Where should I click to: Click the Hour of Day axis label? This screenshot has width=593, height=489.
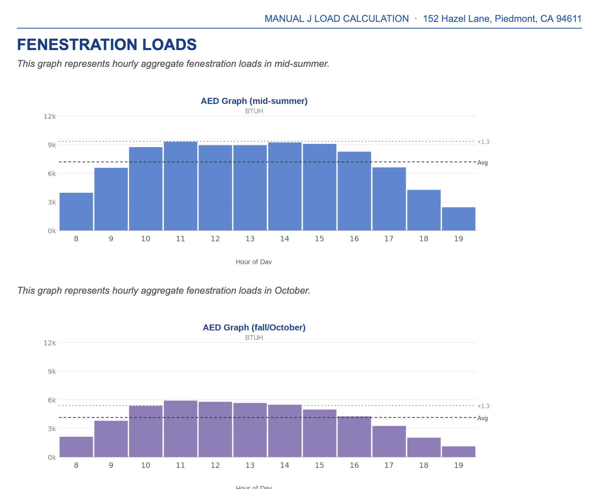point(253,262)
